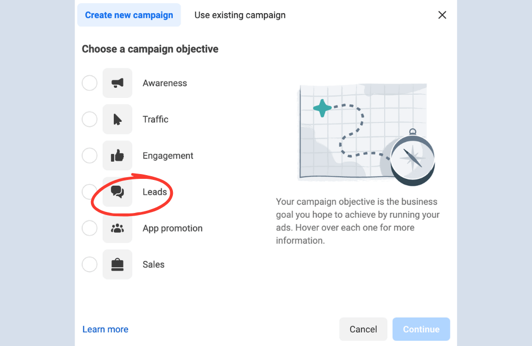Click the Cancel button
The image size is (532, 346).
pos(363,329)
